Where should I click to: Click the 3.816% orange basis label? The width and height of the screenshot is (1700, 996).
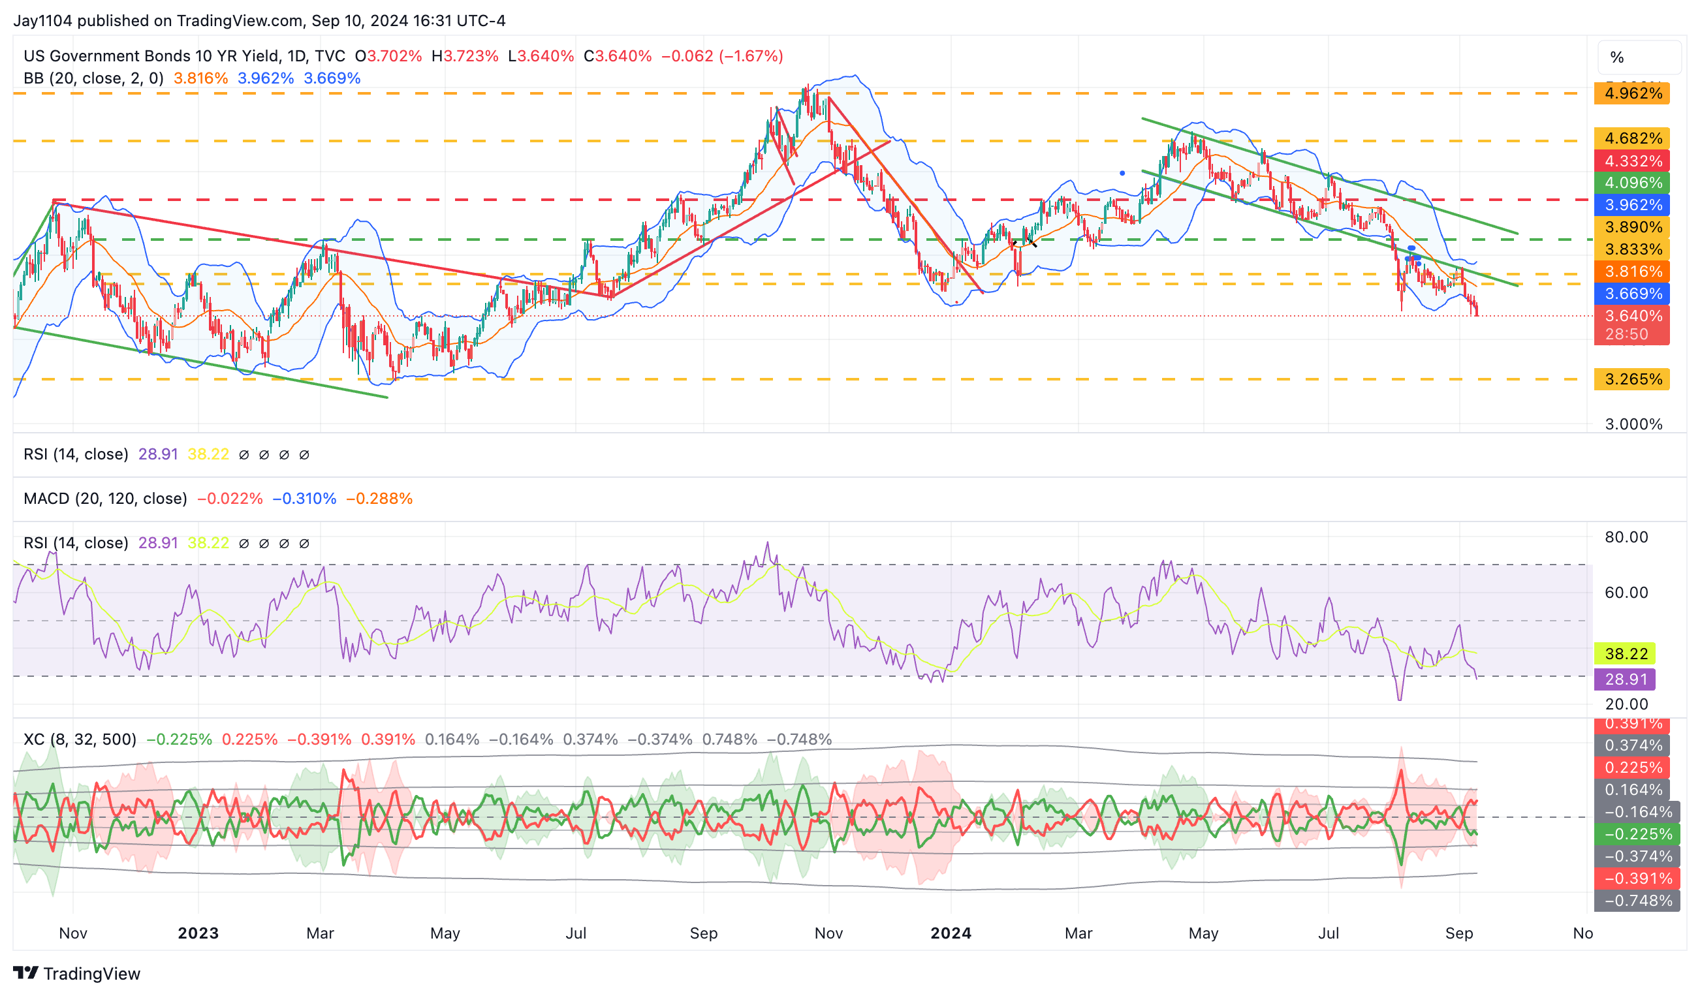1632,272
